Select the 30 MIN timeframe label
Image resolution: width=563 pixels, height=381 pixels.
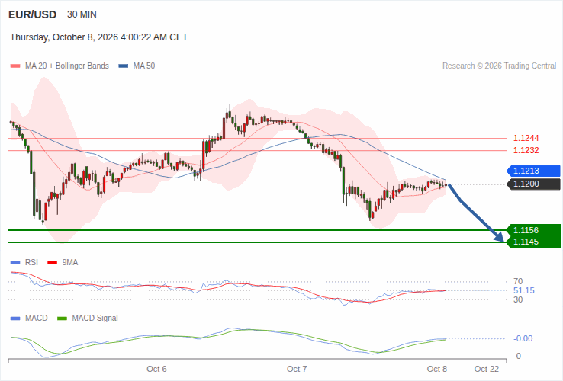82,14
